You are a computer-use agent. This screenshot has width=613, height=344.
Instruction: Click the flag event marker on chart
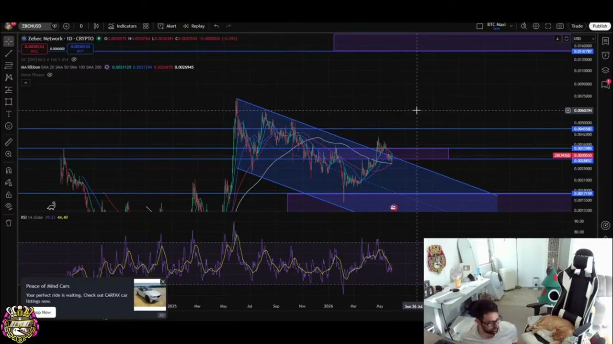click(x=393, y=207)
